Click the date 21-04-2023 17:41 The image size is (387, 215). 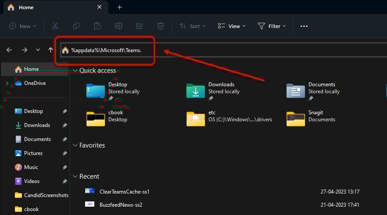click(340, 205)
